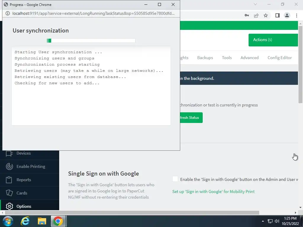
Task: Click the vertical scrollbar thumb
Action: point(300,64)
